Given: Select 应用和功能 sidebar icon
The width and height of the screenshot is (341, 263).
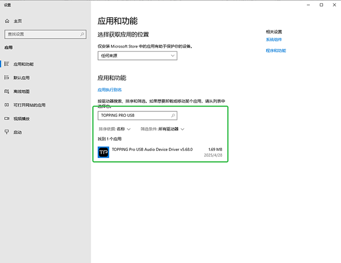Looking at the screenshot, I should pos(7,64).
